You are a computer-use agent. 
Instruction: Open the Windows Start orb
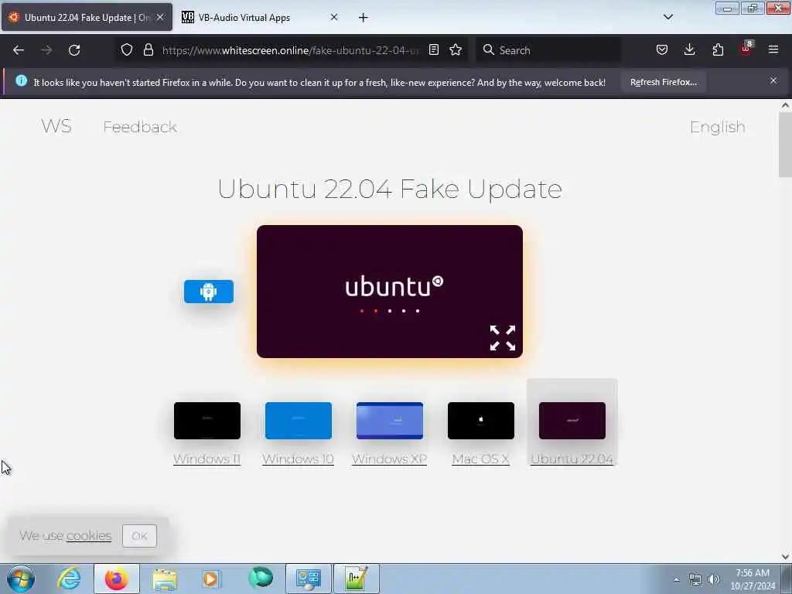(21, 579)
